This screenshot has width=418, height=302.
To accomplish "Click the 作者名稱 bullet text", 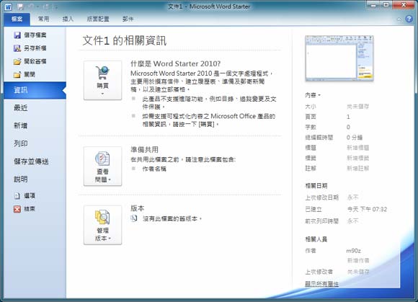I will coord(154,169).
